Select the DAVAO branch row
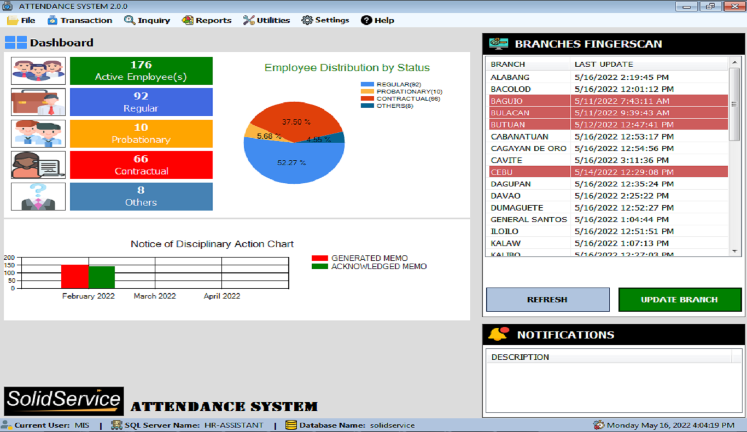This screenshot has width=747, height=432. point(607,196)
